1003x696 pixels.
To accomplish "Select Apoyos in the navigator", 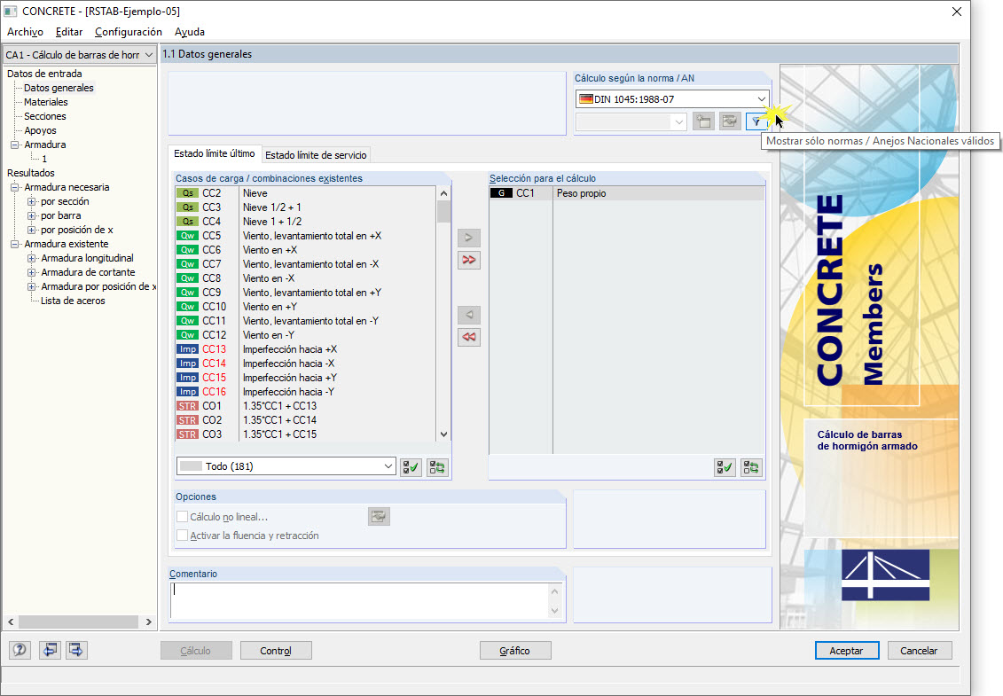I will pos(40,130).
